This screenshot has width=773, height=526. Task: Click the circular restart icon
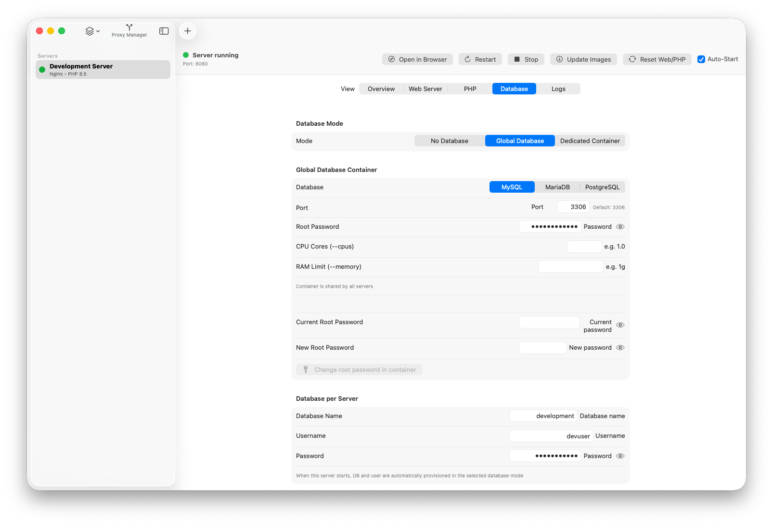[x=467, y=59]
